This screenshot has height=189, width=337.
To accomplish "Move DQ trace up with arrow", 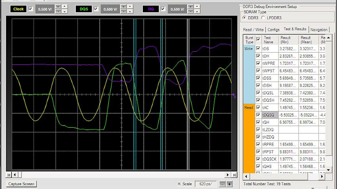I will tap(197, 7).
